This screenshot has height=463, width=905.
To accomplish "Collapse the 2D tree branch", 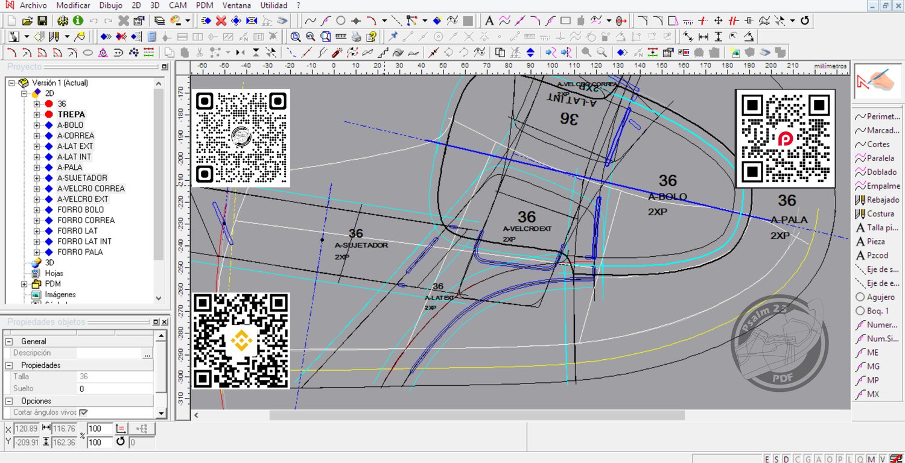I will click(x=25, y=93).
